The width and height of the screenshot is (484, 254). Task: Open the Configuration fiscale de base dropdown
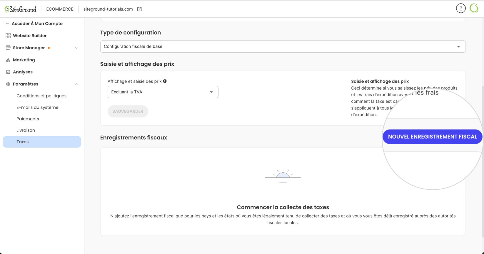pyautogui.click(x=283, y=46)
